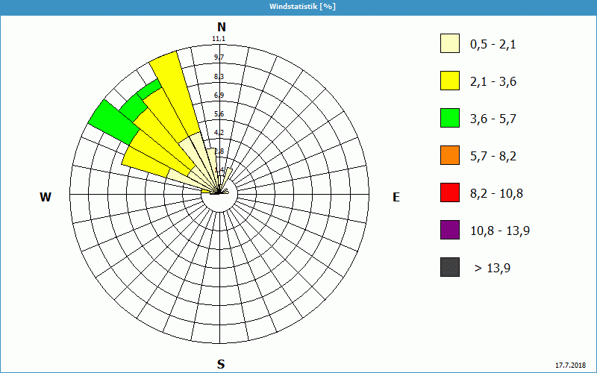Click the pale yellow 0,5 - 2,1 legend swatch
Viewport: 597px width, 373px height.
click(449, 44)
